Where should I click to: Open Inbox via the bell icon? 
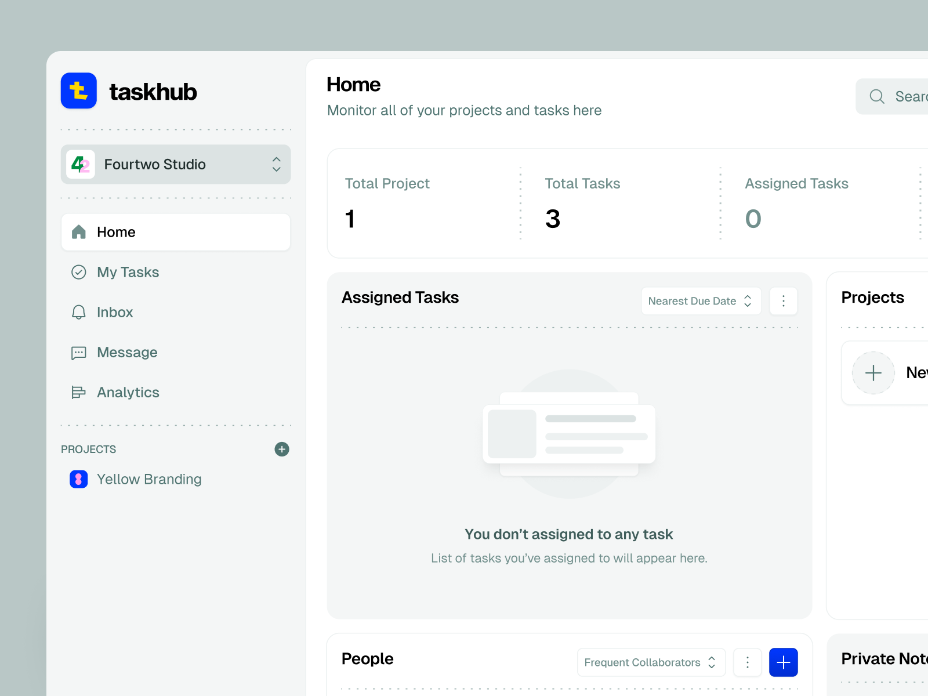[79, 312]
